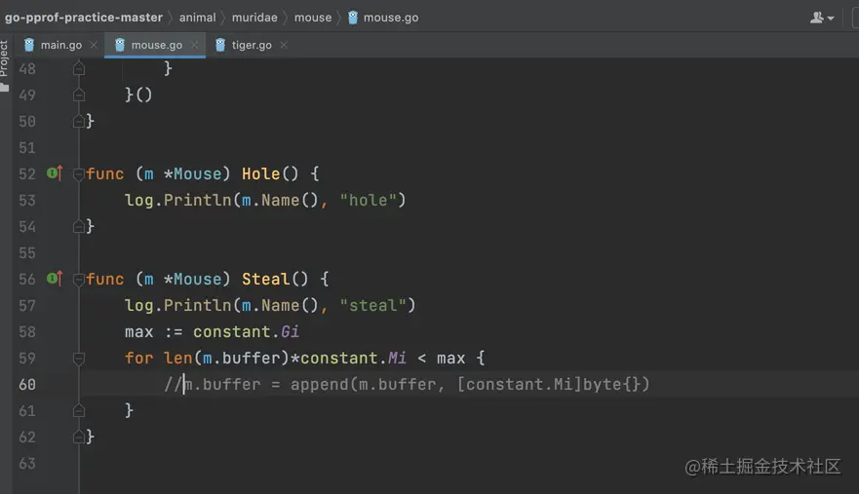The width and height of the screenshot is (859, 494).
Task: Click fold end marker on line 62
Action: point(78,437)
